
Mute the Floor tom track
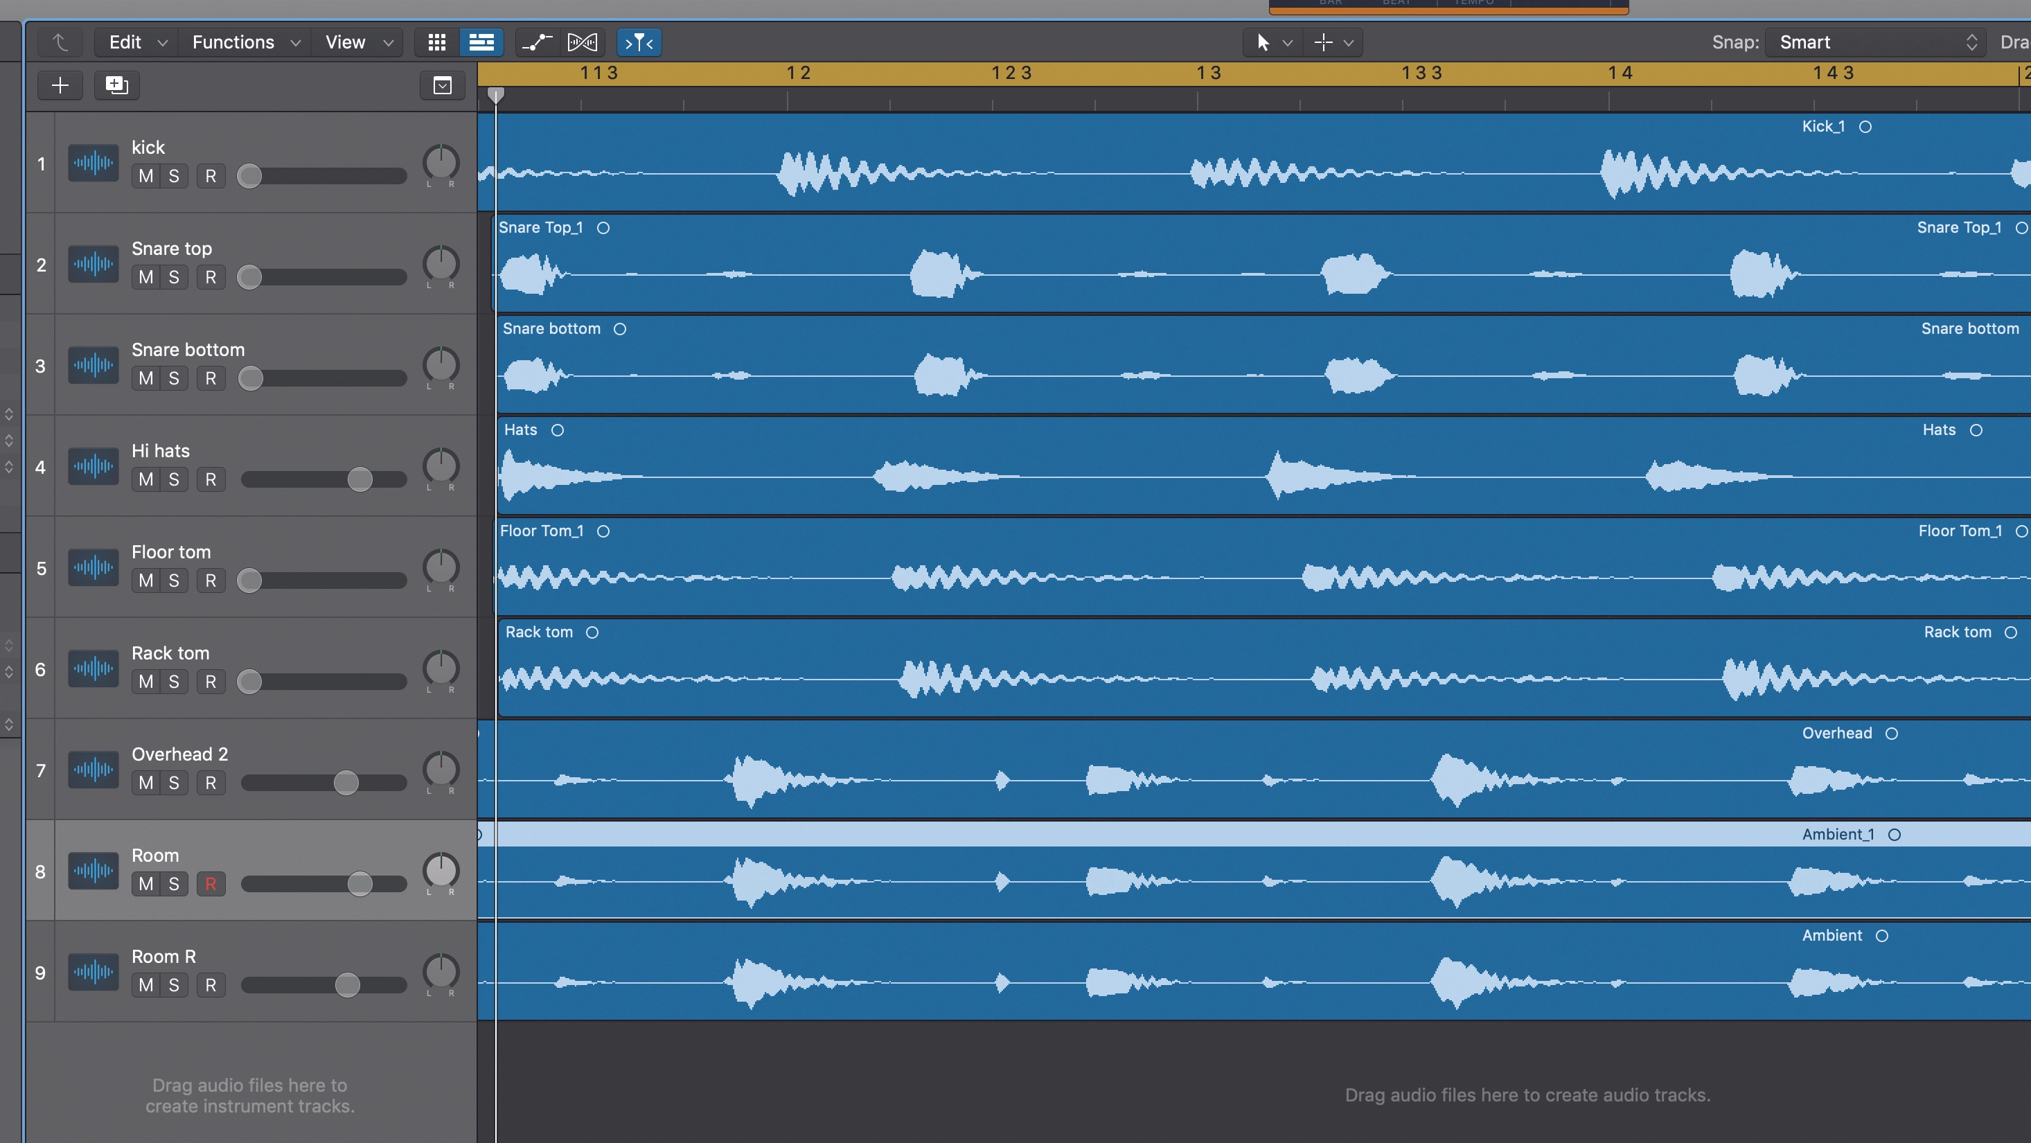pyautogui.click(x=146, y=581)
